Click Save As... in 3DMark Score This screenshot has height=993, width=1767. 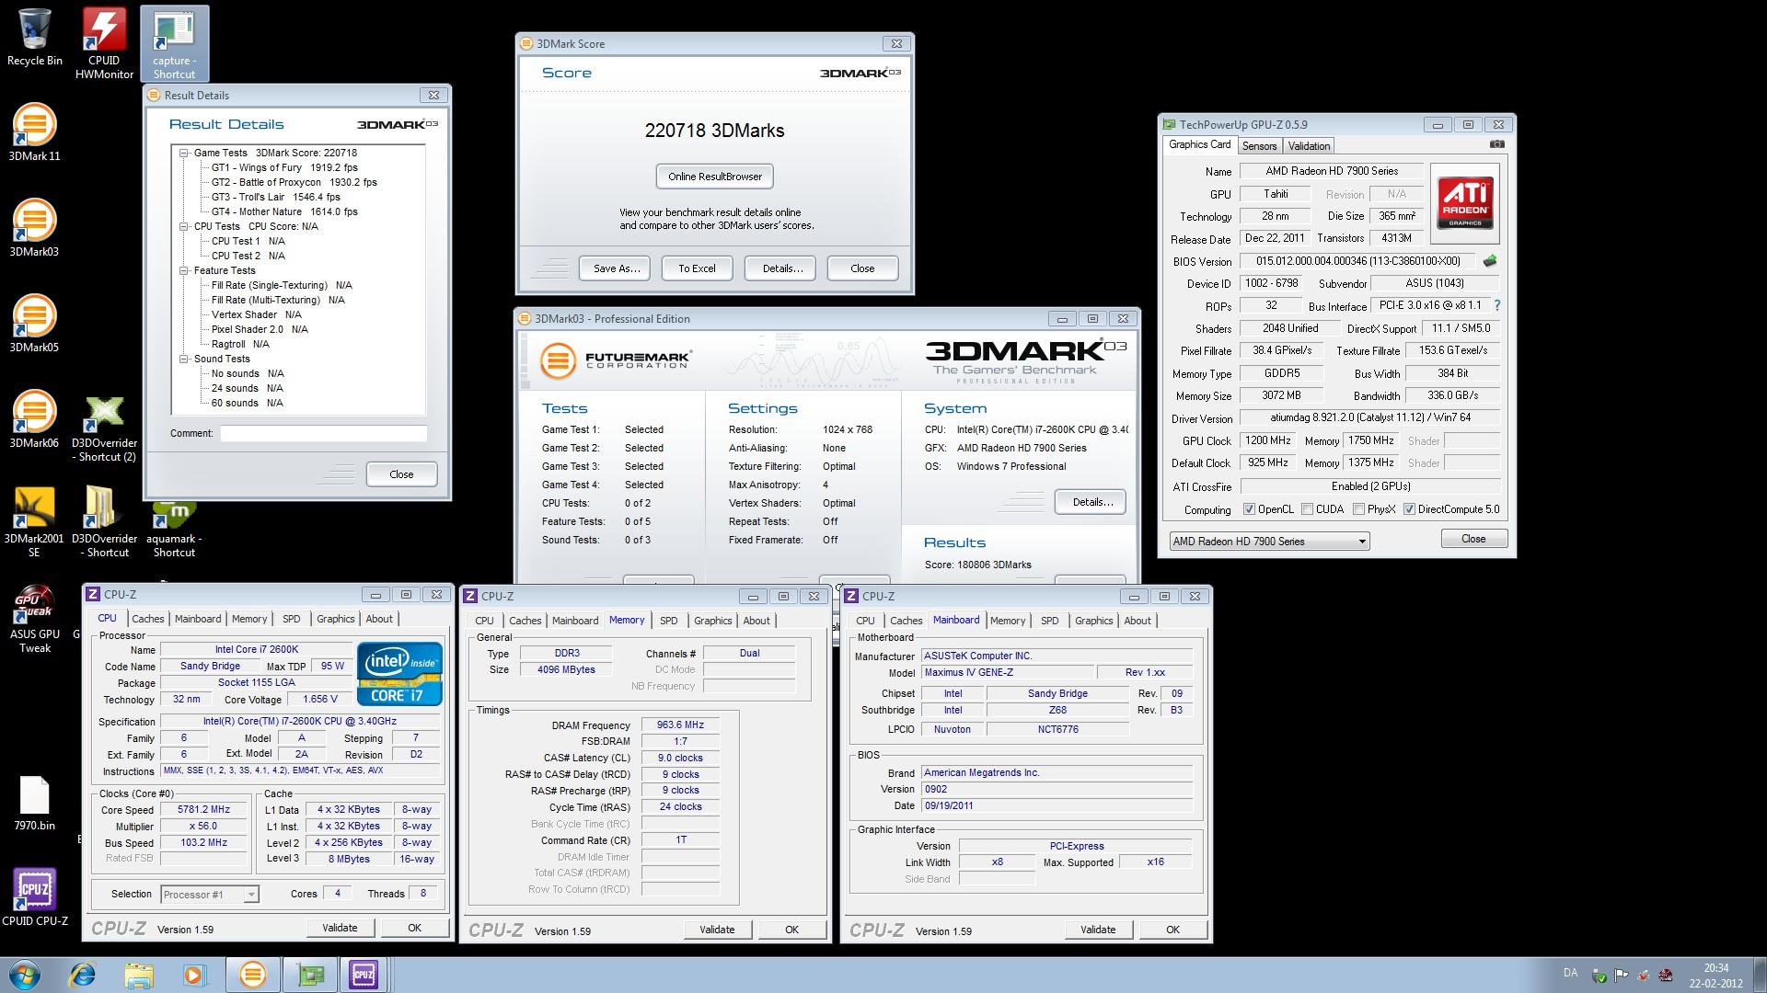coord(616,268)
